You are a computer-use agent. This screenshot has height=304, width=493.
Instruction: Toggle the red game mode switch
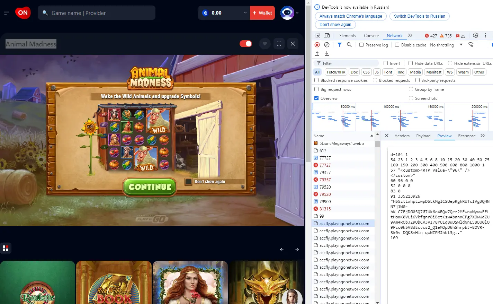[246, 44]
